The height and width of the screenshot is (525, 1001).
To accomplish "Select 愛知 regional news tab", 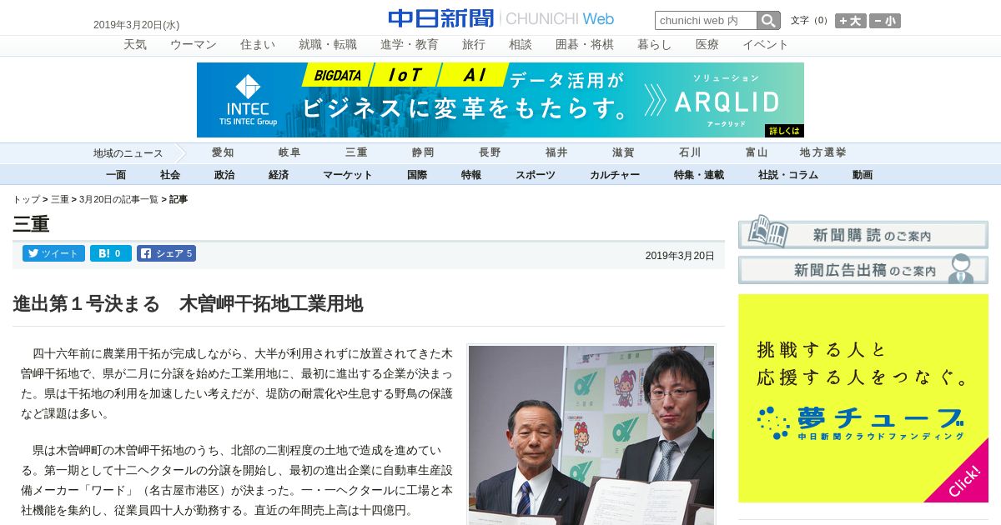I will pyautogui.click(x=223, y=152).
